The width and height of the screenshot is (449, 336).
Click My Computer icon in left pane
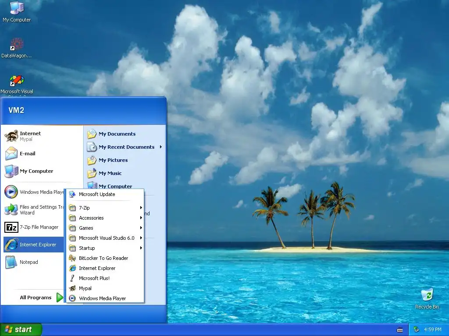[11, 171]
